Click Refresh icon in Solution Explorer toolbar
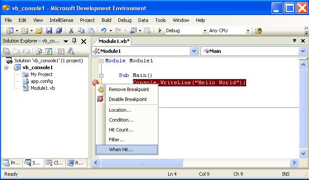The width and height of the screenshot is (309, 180). click(x=49, y=51)
